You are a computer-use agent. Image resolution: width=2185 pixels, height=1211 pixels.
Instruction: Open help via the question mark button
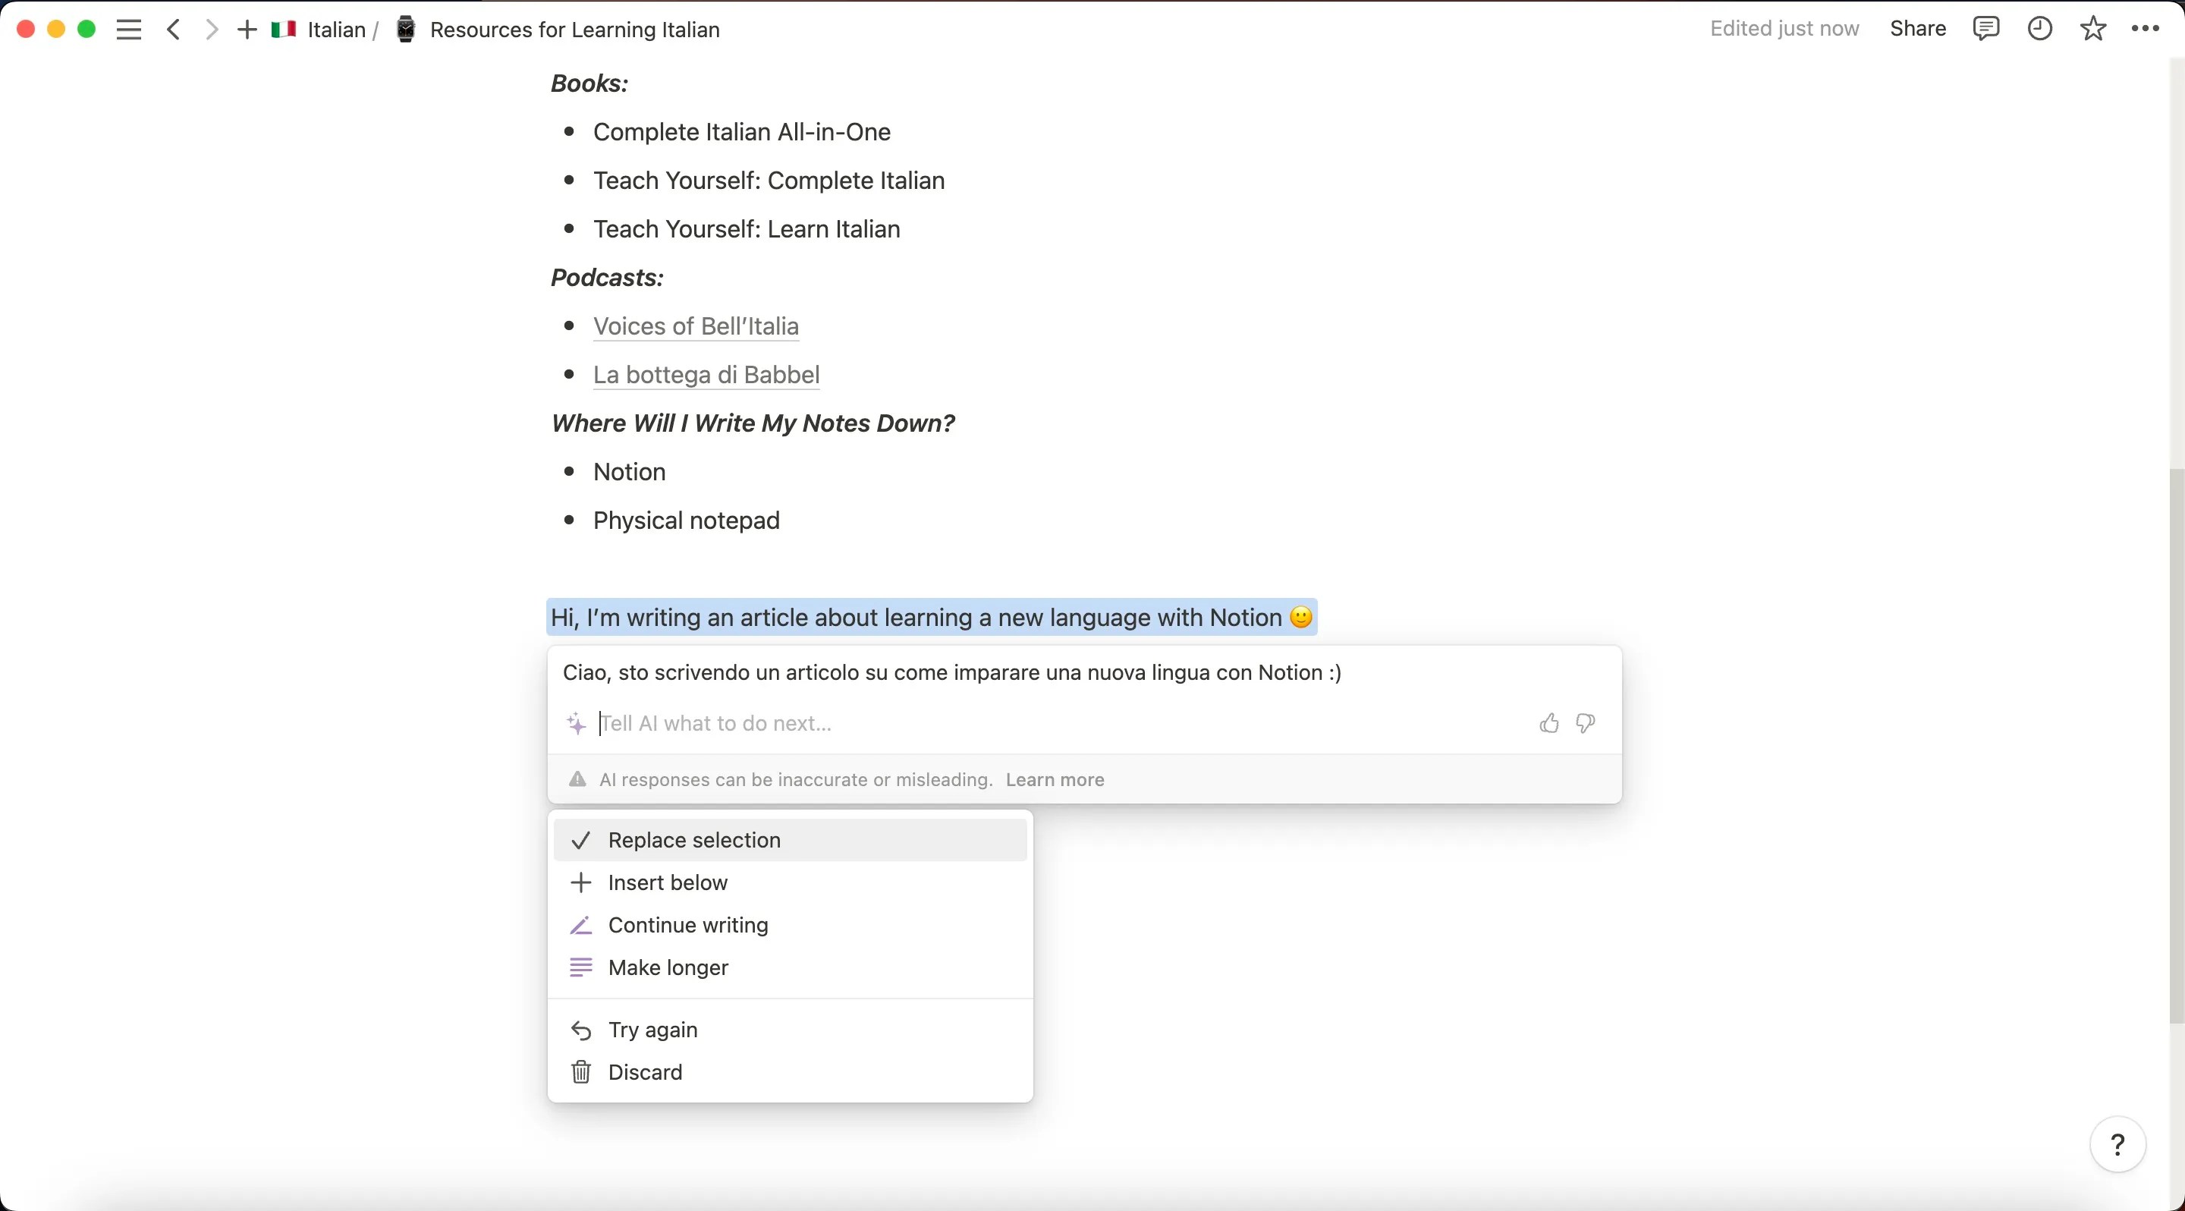(2118, 1144)
